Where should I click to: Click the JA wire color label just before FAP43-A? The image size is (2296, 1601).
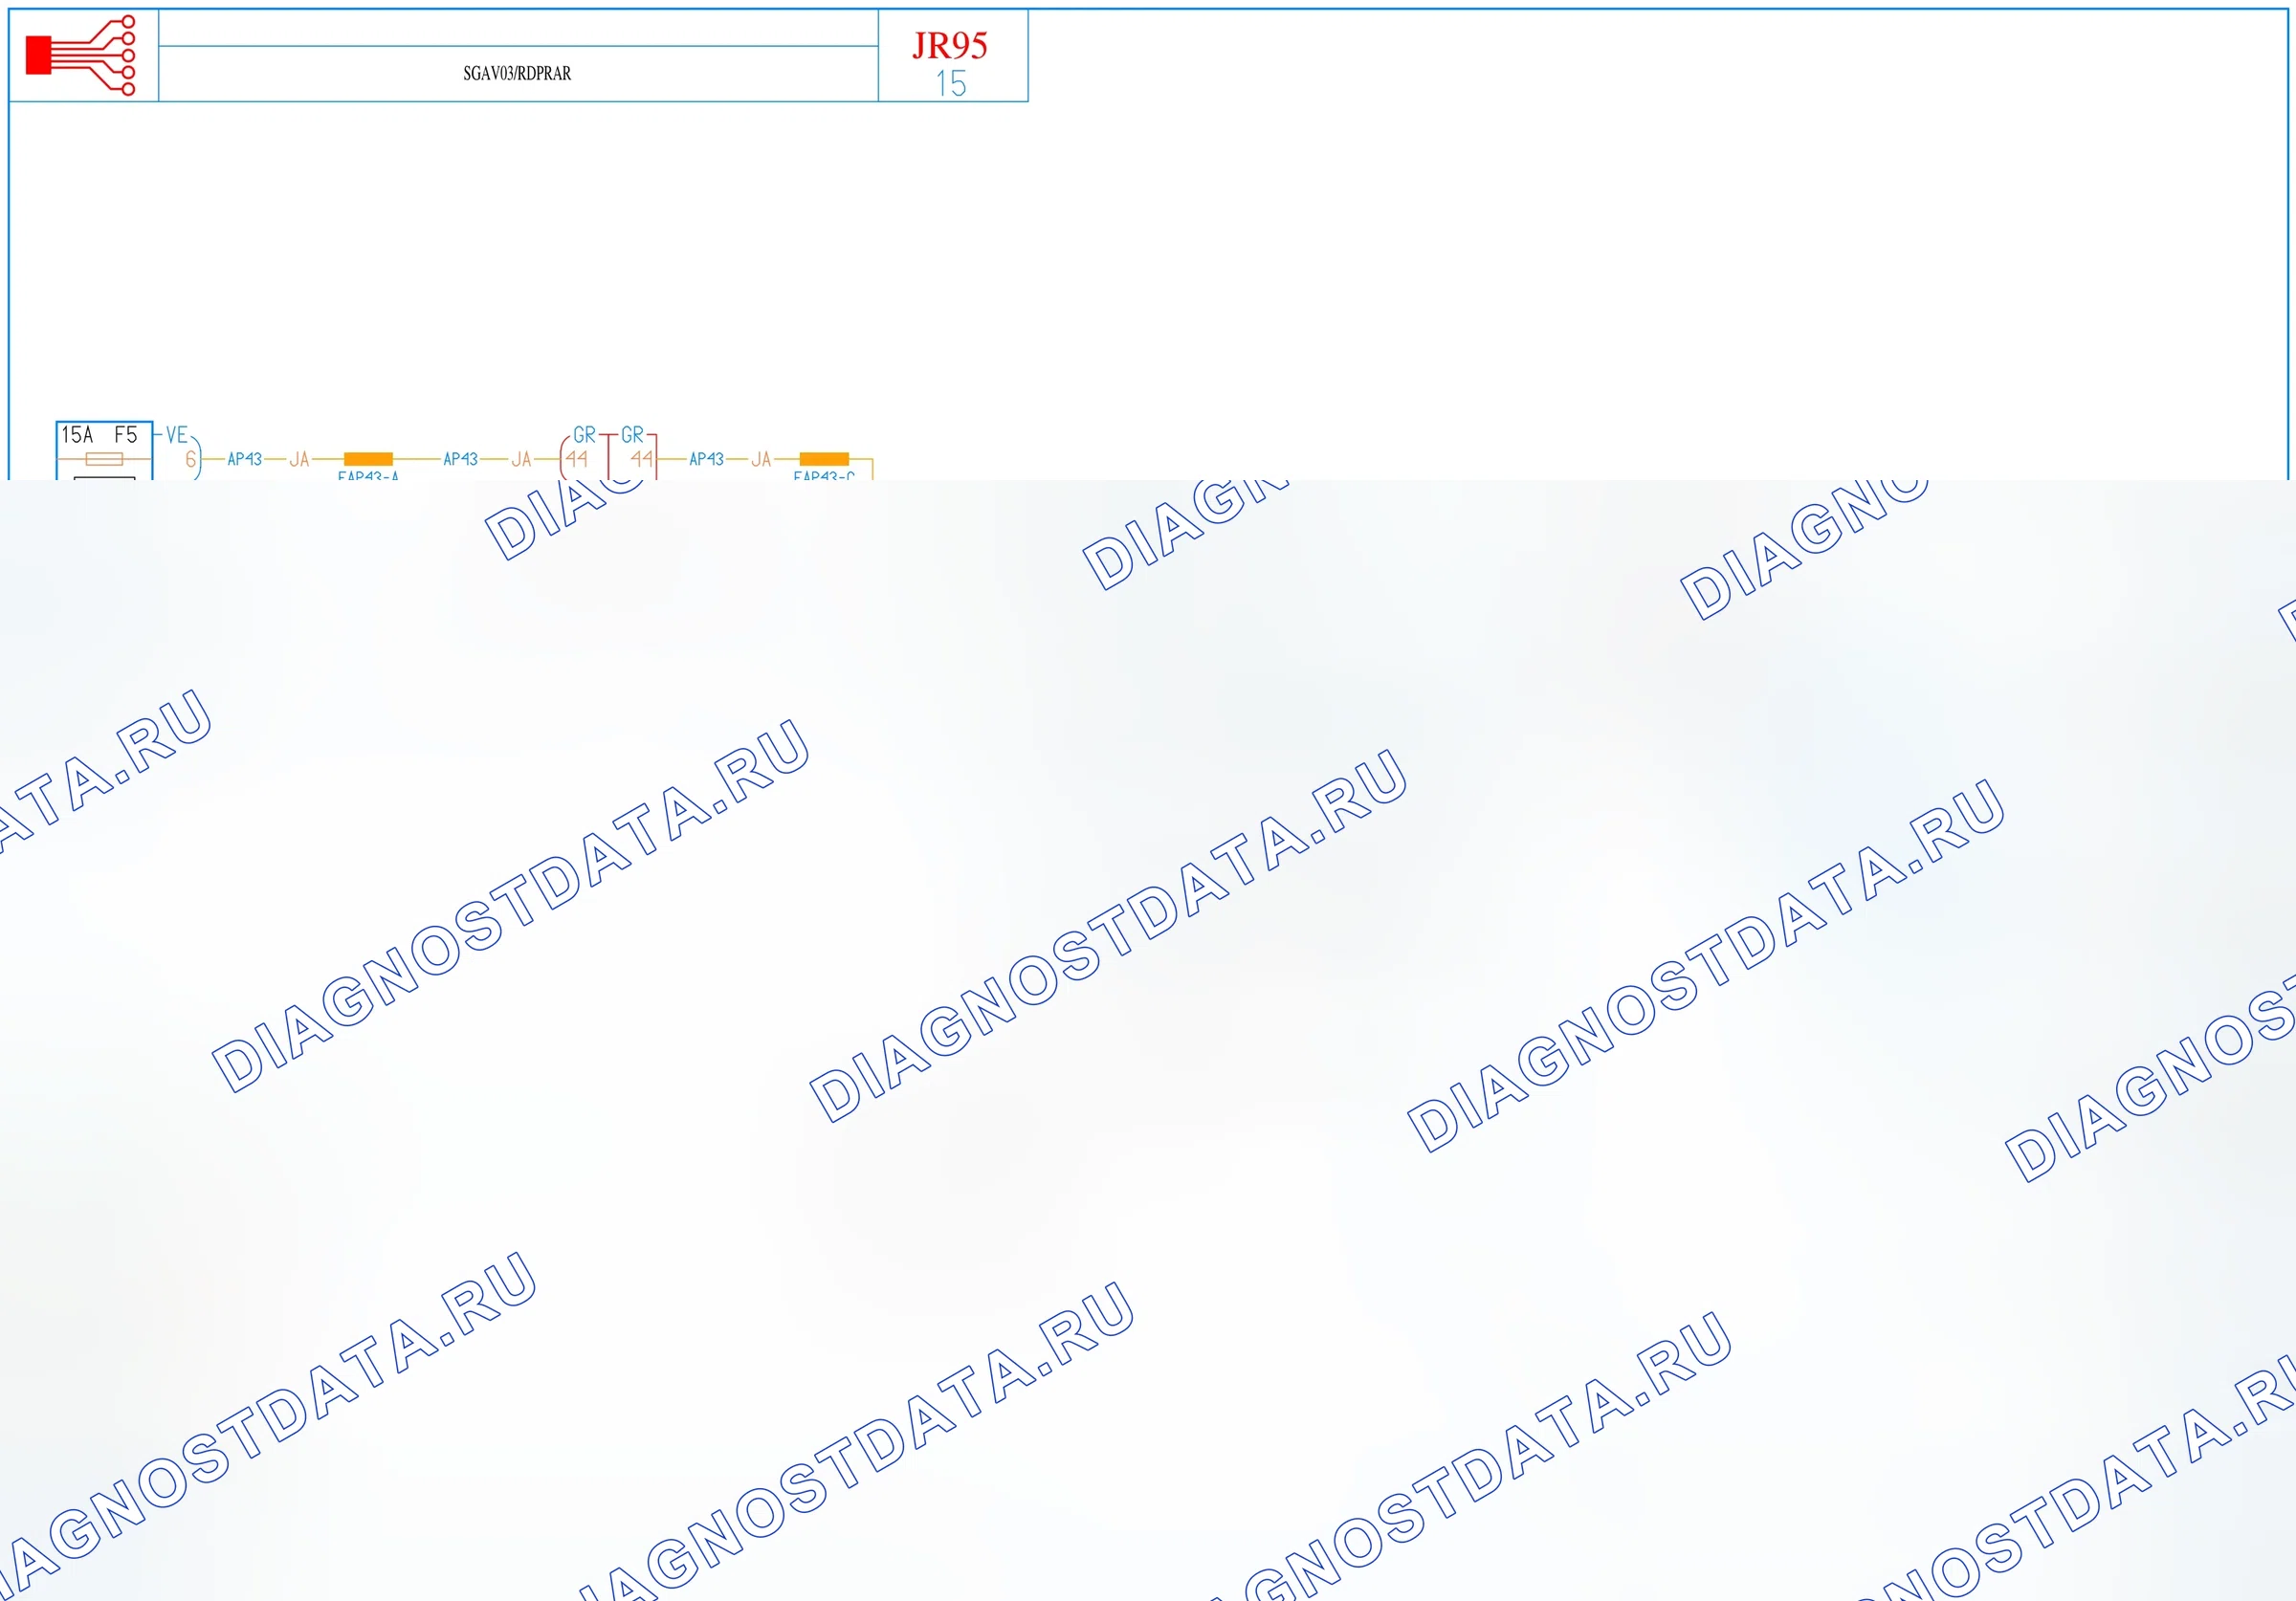[x=299, y=459]
